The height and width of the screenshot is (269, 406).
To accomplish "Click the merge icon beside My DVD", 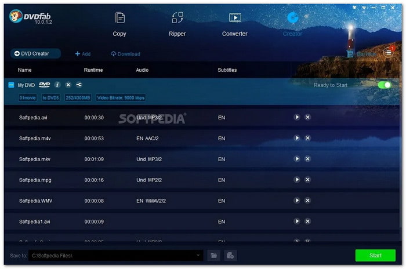I will click(79, 85).
